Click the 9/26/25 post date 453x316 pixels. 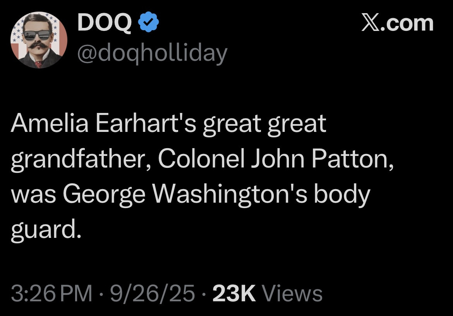tap(152, 293)
